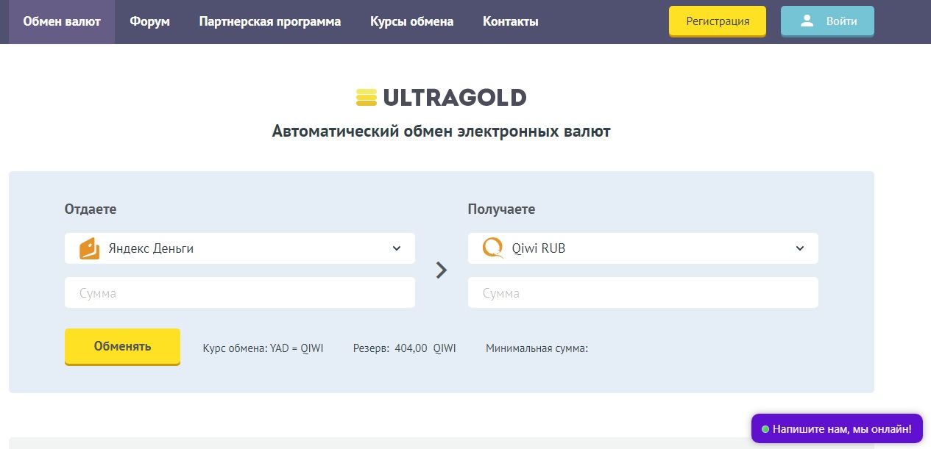Click the Yandex Money wallet icon
The width and height of the screenshot is (931, 449).
[89, 248]
